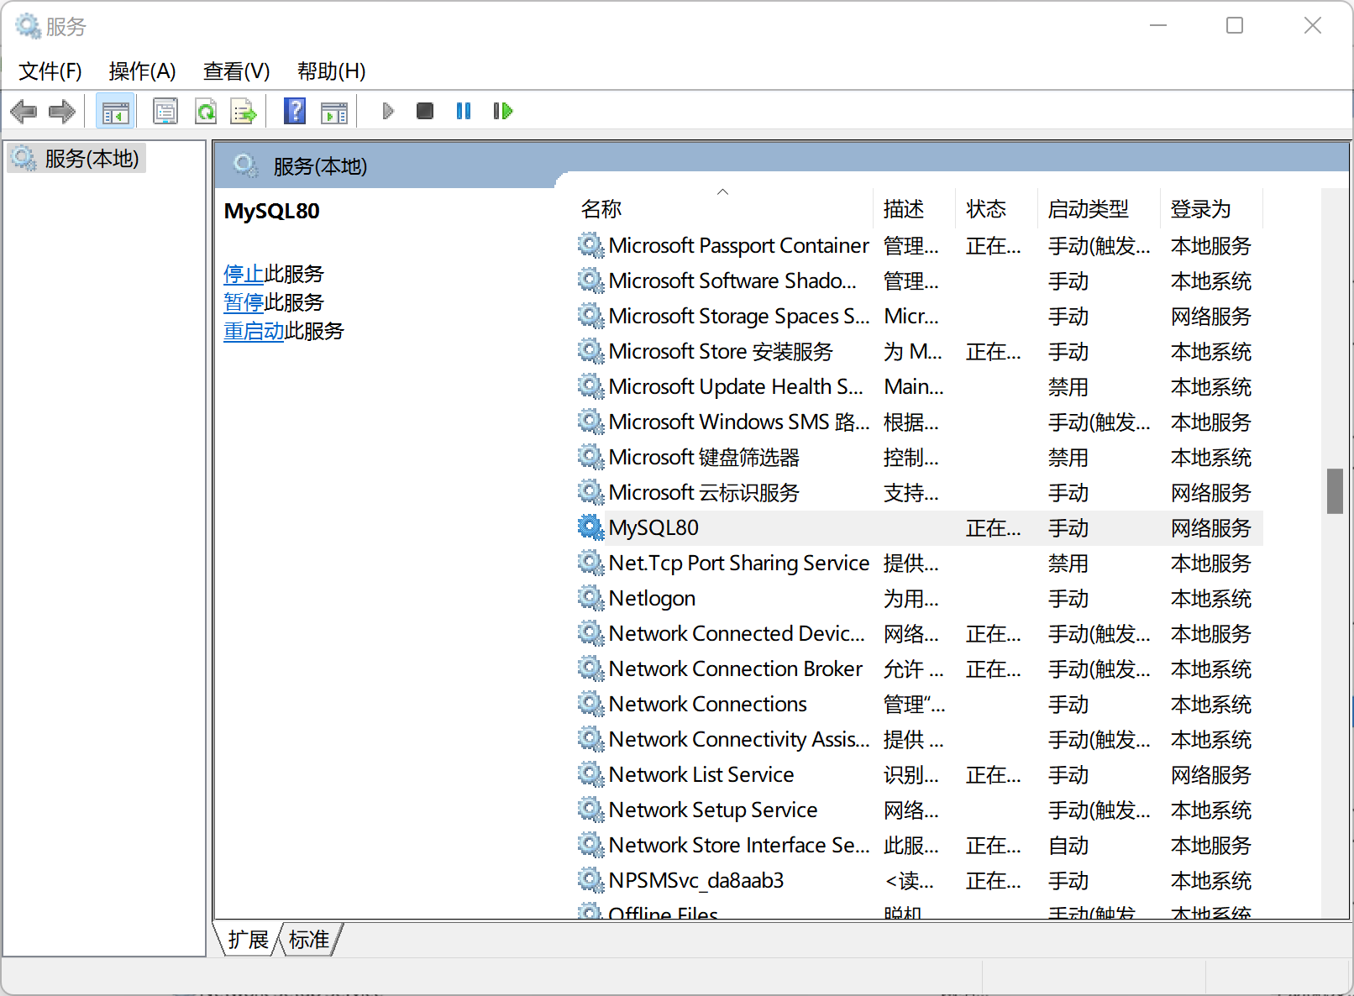
Task: Click the 重启动 link to restart service
Action: click(x=254, y=331)
